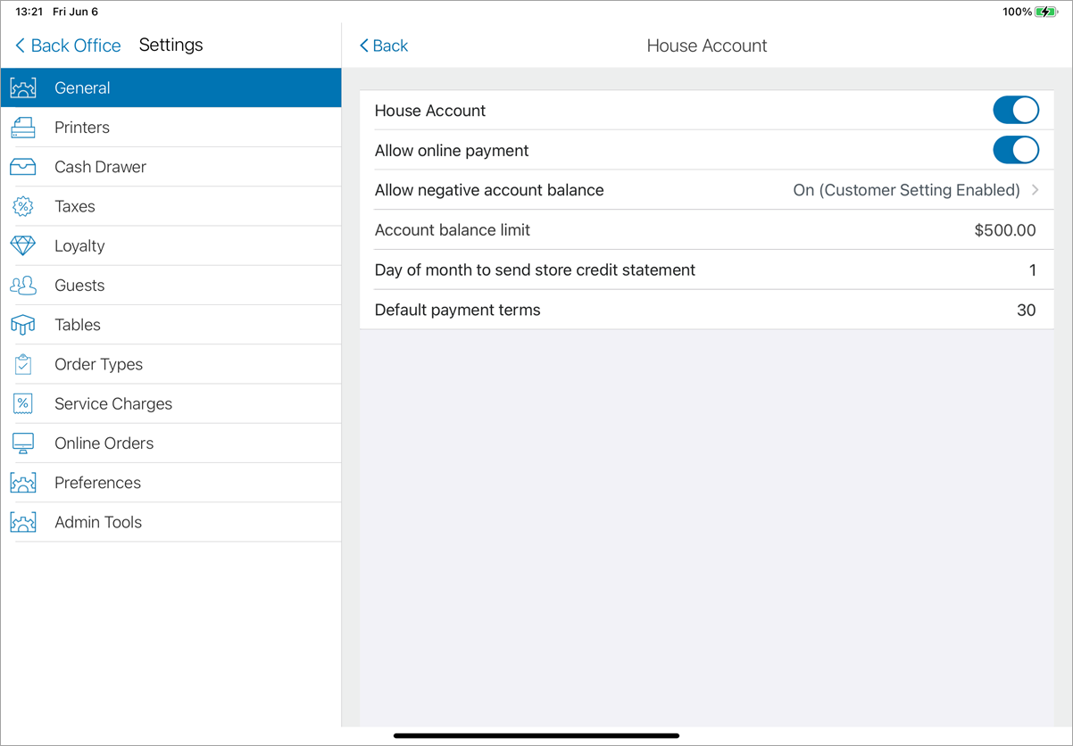
Task: Return to Back Office
Action: click(67, 45)
